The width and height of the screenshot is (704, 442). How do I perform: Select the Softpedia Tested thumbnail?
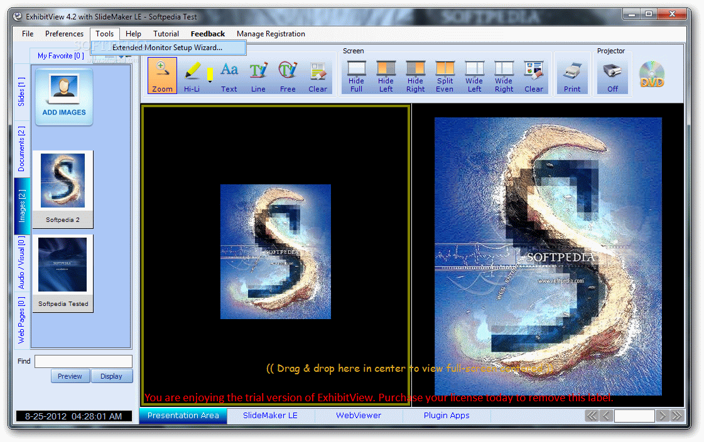click(63, 273)
